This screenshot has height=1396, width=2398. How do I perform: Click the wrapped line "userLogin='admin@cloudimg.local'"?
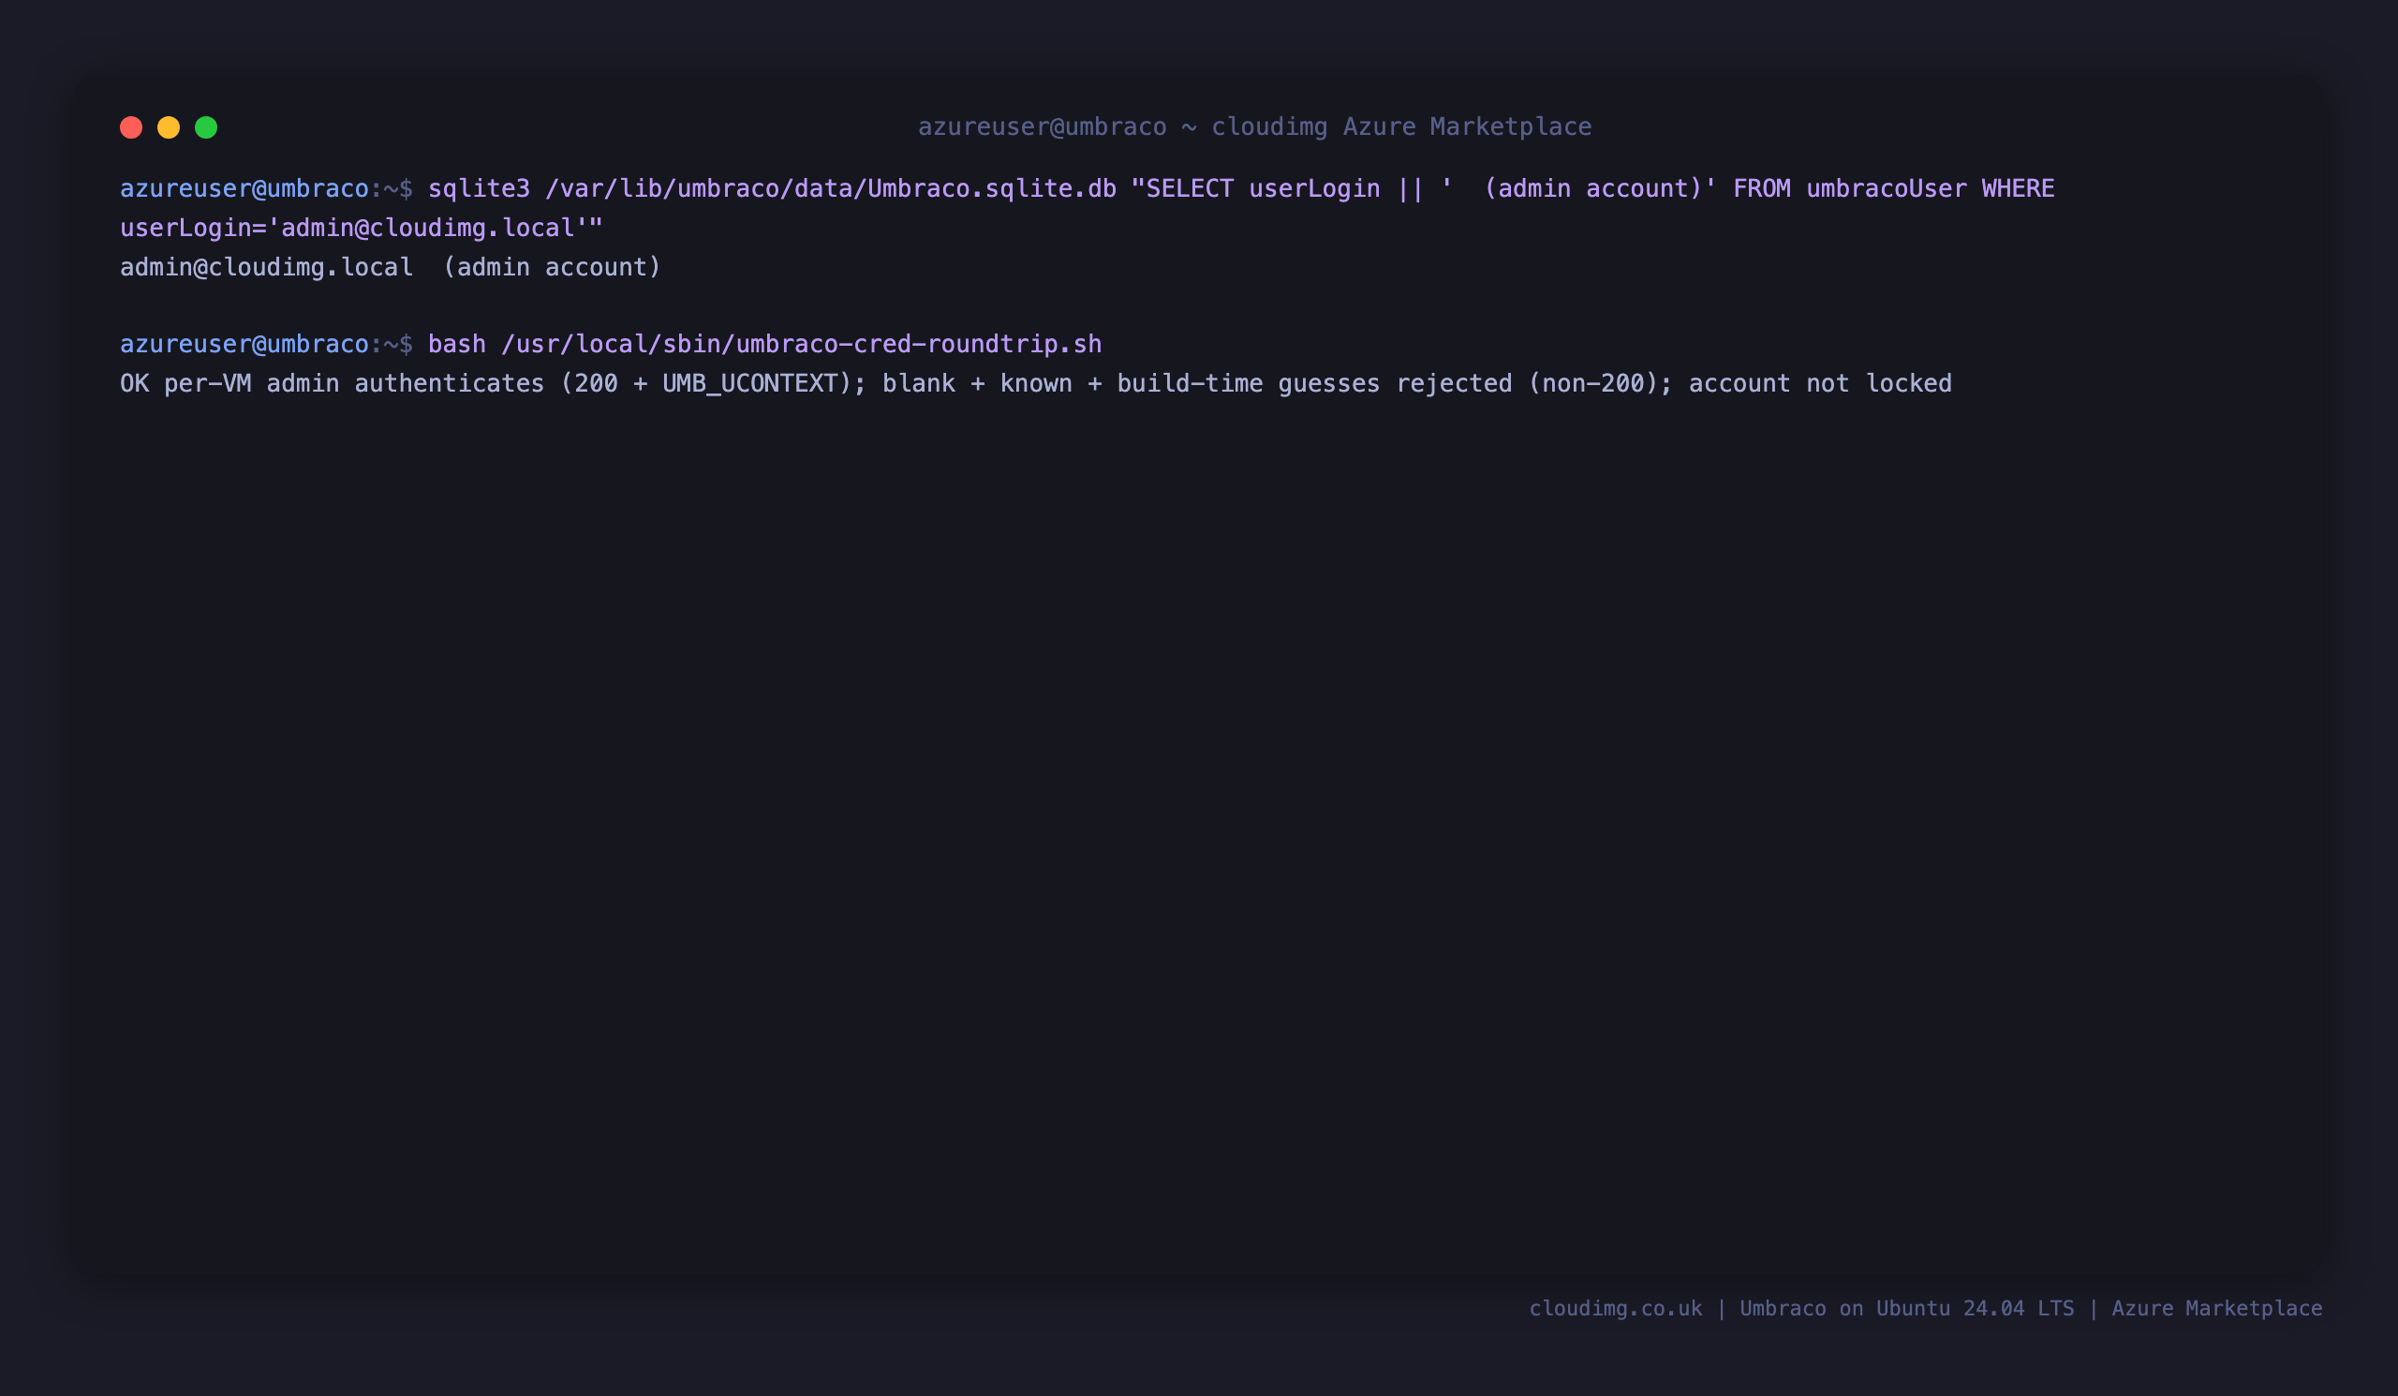362,229
